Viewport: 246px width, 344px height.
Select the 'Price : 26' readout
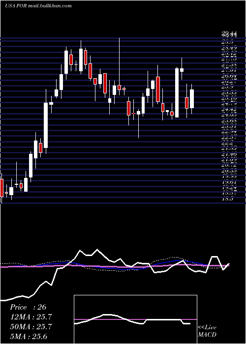[28, 307]
